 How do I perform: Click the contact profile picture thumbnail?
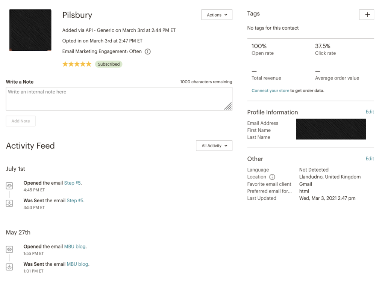pyautogui.click(x=30, y=30)
